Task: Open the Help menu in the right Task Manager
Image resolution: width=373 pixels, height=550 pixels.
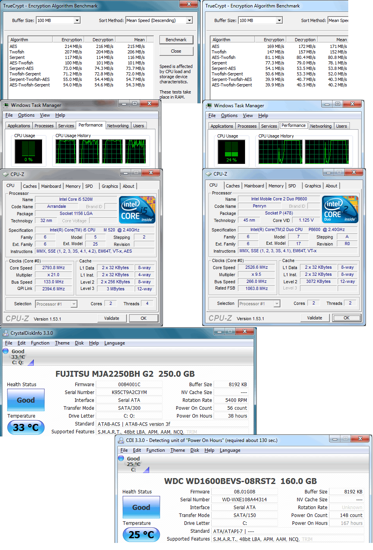Action: click(x=263, y=115)
